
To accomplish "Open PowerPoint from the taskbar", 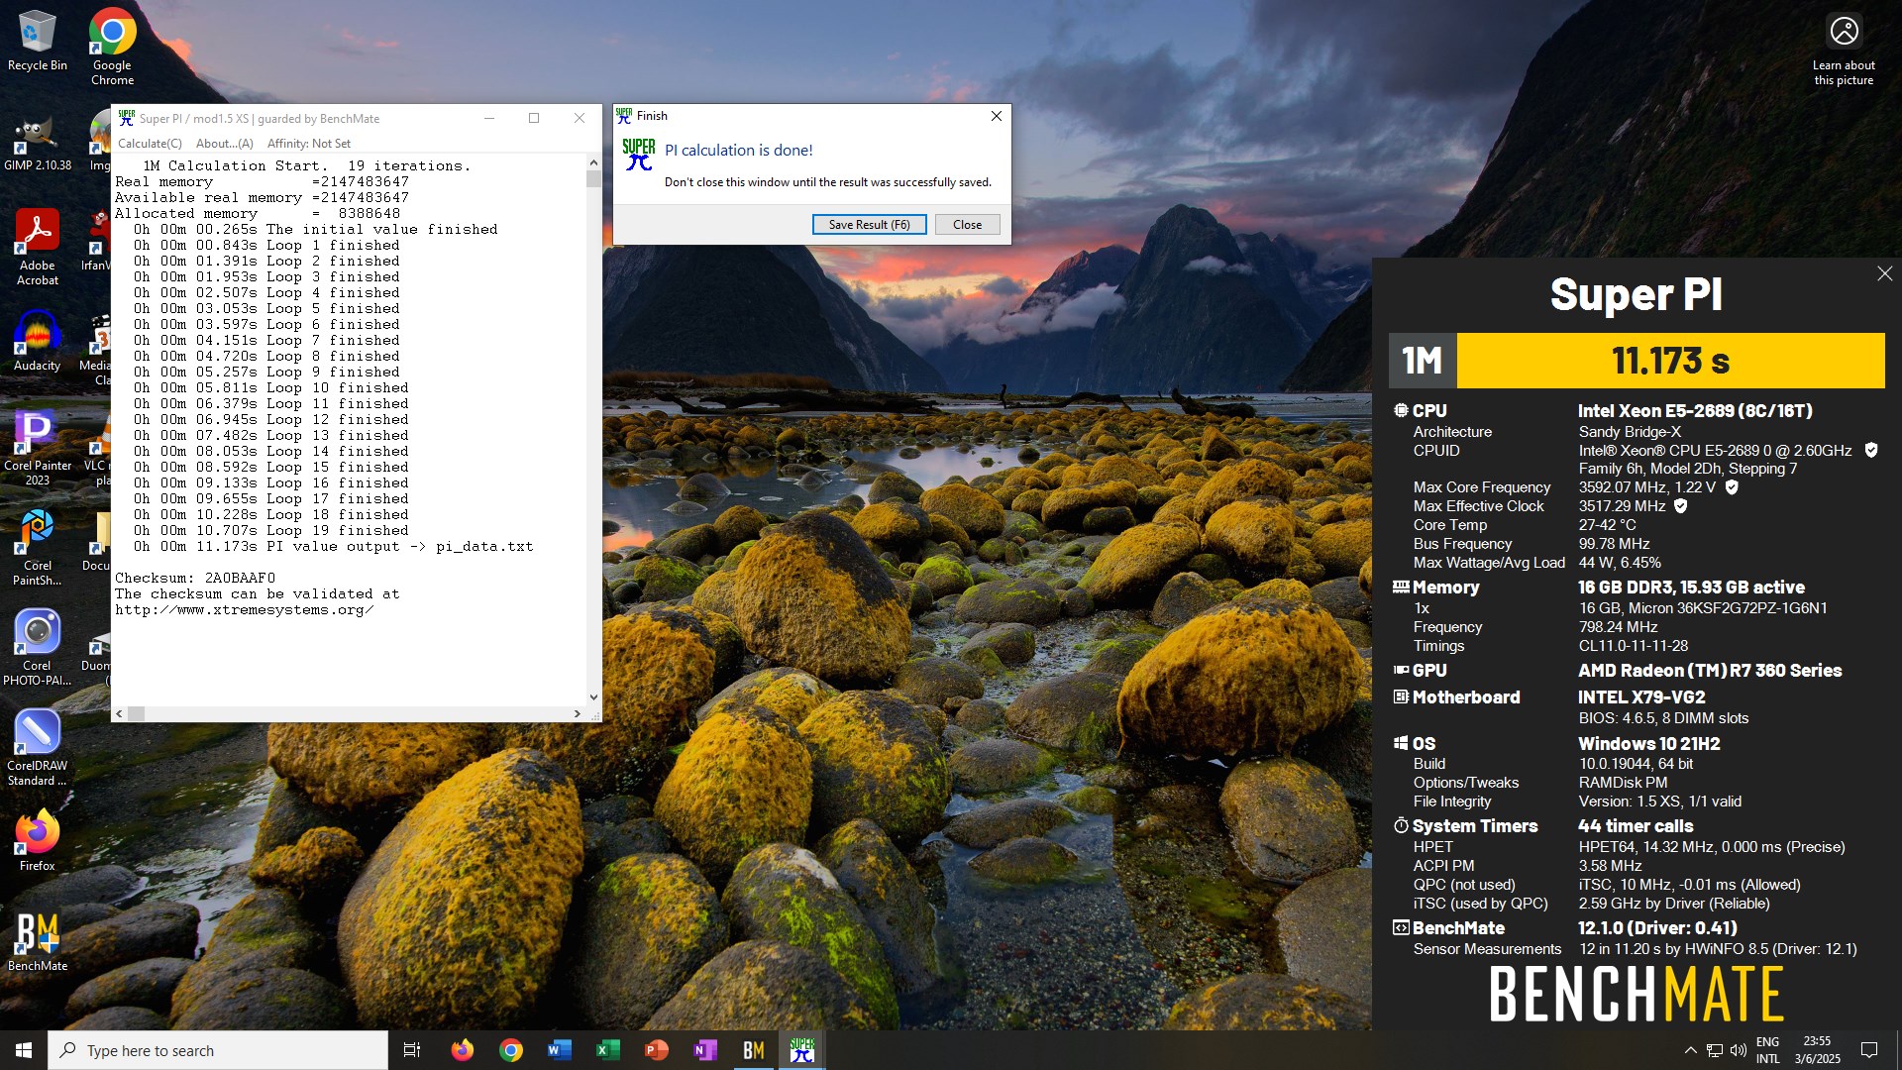I will point(656,1050).
